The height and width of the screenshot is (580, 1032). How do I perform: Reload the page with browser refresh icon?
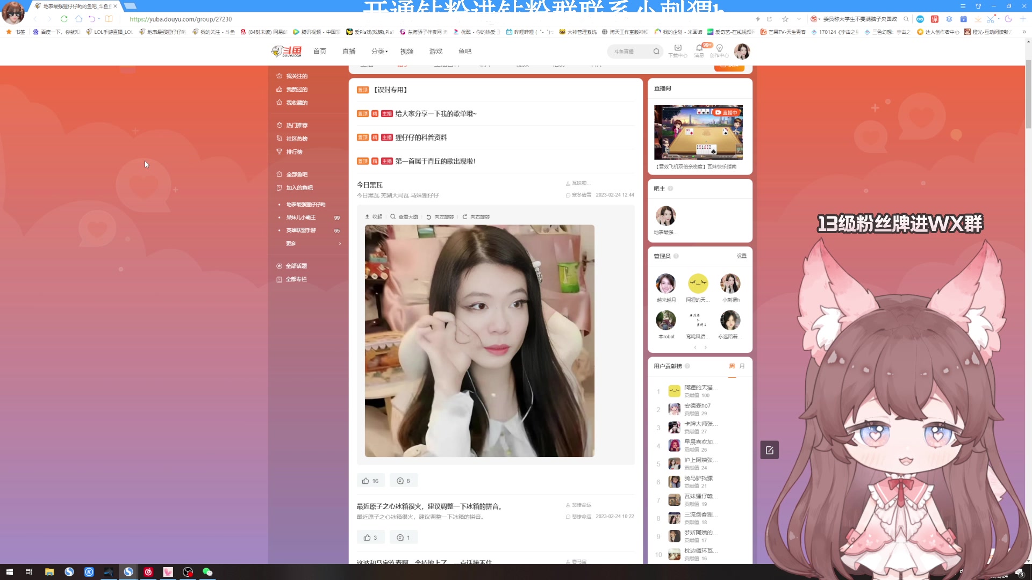tap(64, 19)
